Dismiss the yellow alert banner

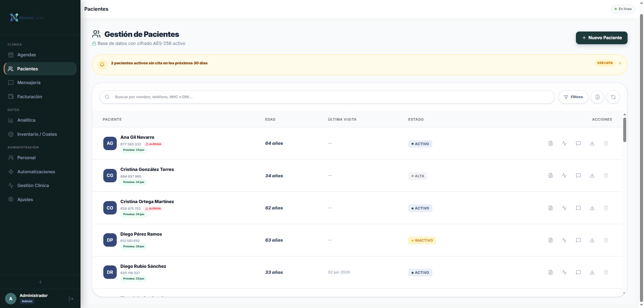click(x=620, y=63)
